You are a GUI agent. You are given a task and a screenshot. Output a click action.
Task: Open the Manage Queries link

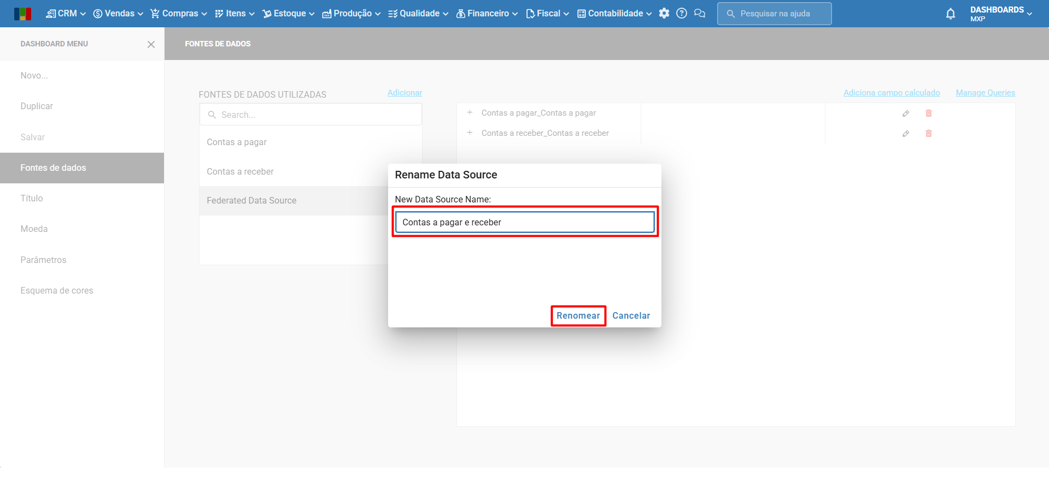(985, 93)
